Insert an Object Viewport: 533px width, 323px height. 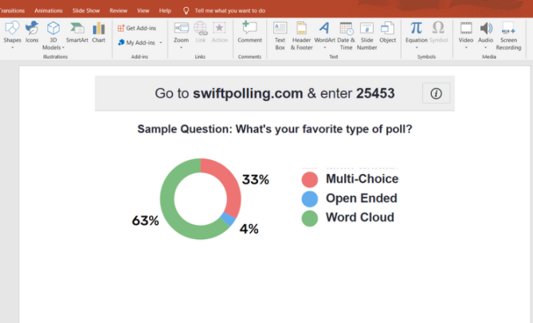(387, 33)
